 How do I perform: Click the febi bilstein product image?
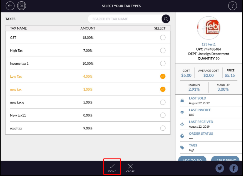click(209, 28)
